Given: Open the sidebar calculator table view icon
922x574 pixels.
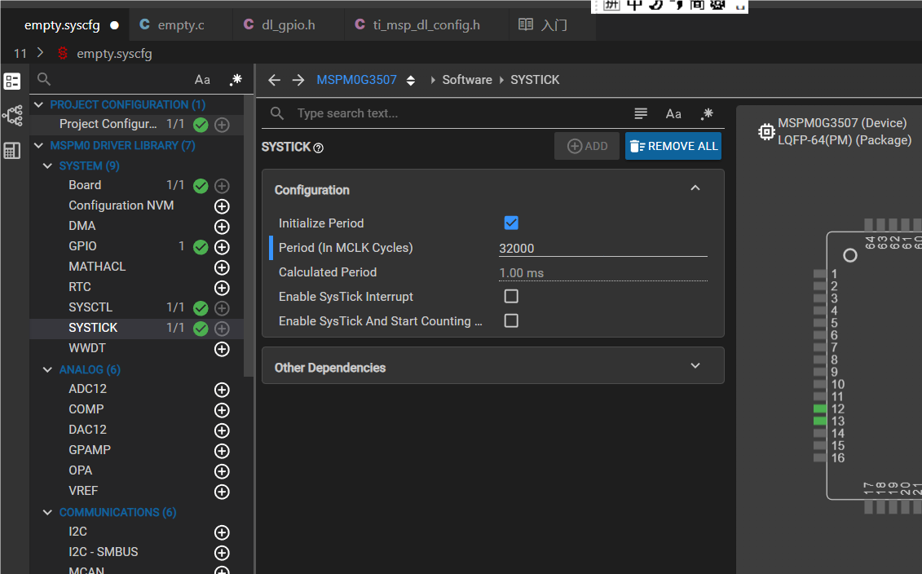Looking at the screenshot, I should click(x=12, y=151).
